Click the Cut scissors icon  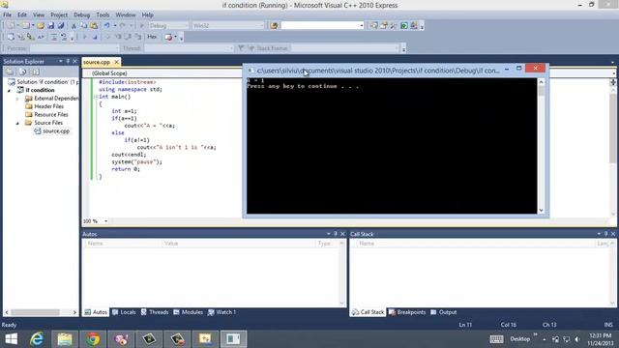point(74,26)
